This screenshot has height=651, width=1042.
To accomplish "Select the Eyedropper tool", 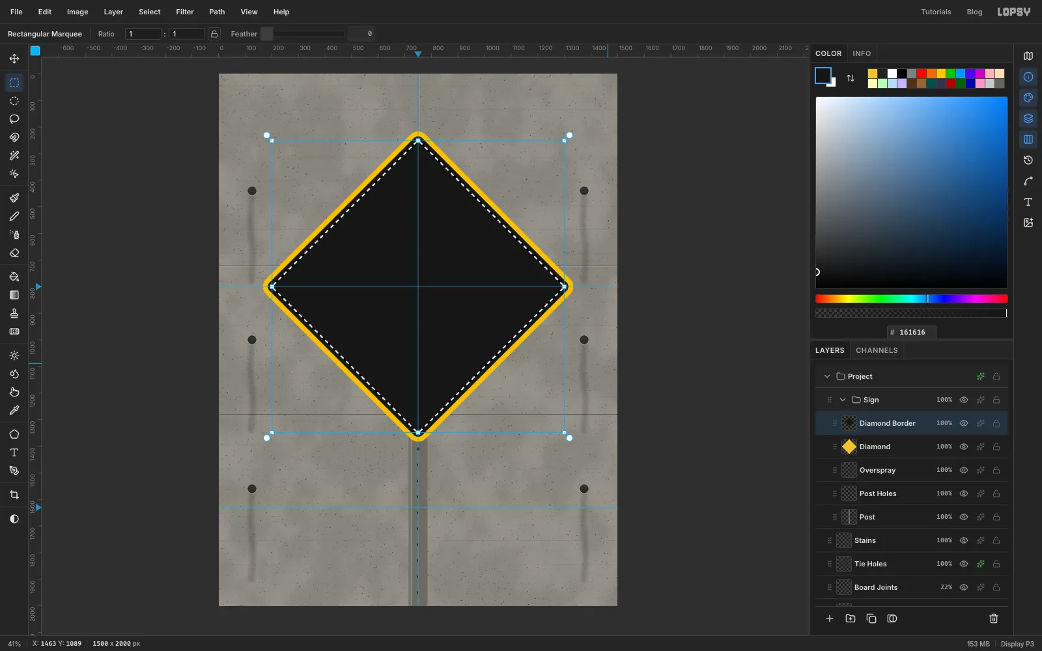I will coord(14,410).
